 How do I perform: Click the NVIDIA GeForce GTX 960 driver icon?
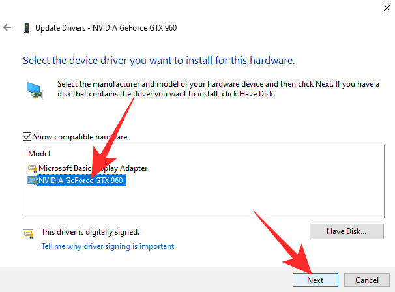tap(31, 180)
